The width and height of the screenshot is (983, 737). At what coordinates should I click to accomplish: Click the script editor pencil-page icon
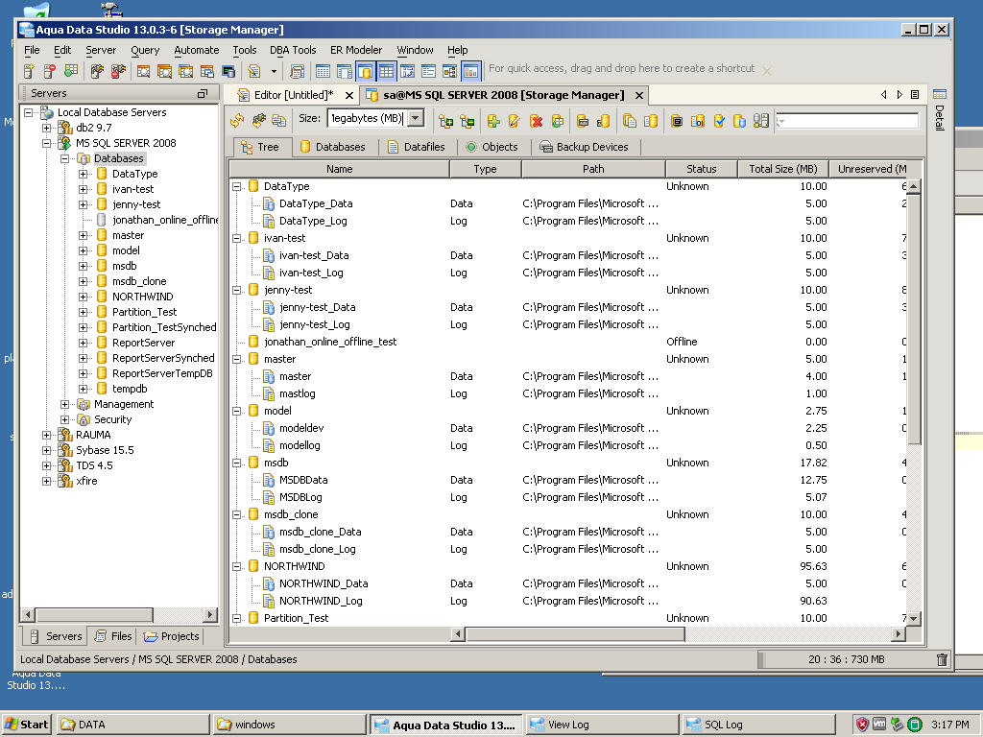pos(253,71)
